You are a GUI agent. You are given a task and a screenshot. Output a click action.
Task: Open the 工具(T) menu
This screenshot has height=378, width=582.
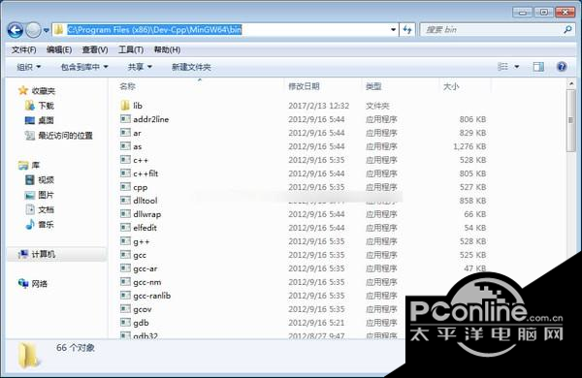pyautogui.click(x=131, y=49)
